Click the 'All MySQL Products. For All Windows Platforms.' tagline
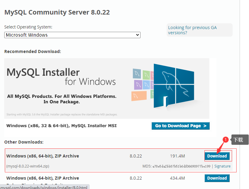The image size is (249, 189). point(62,96)
